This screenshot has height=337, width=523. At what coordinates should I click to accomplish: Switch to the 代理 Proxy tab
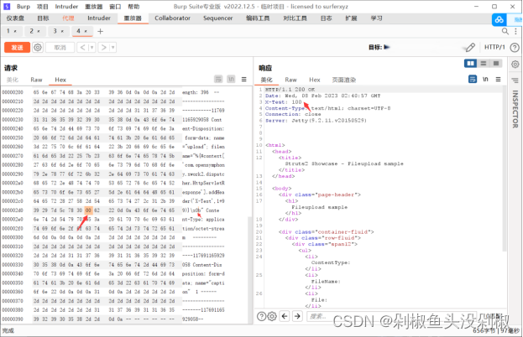68,18
